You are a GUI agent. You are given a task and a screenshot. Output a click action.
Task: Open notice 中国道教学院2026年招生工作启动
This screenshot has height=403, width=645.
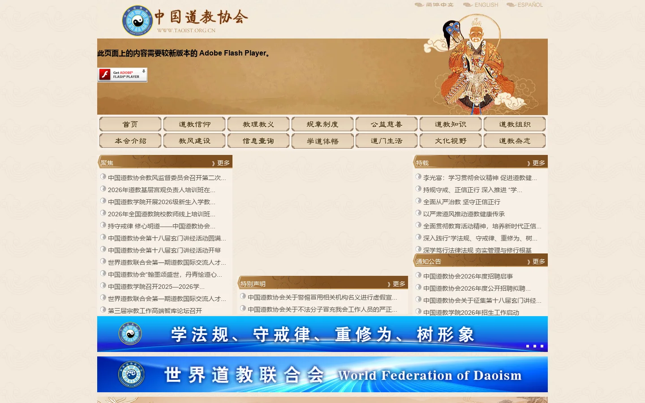point(471,313)
